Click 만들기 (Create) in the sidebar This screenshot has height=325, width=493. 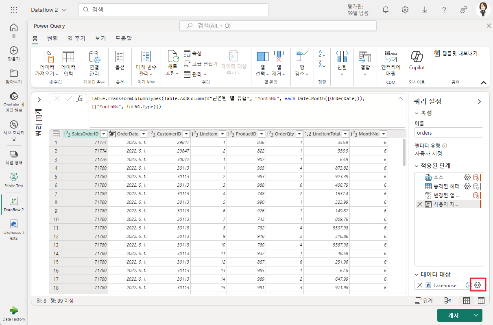(14, 53)
